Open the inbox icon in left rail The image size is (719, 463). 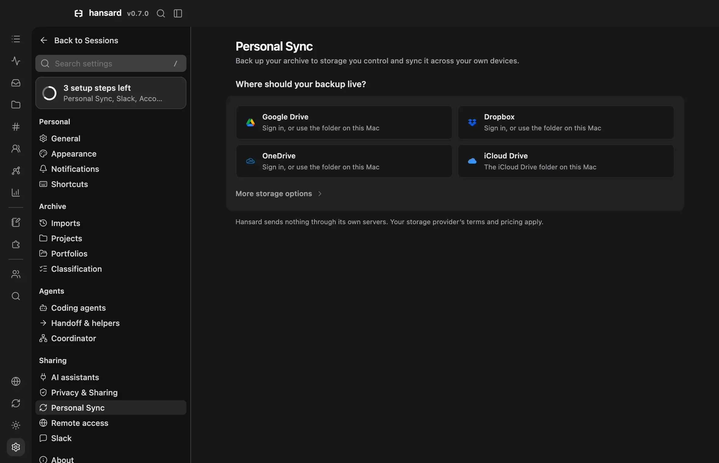pos(16,83)
